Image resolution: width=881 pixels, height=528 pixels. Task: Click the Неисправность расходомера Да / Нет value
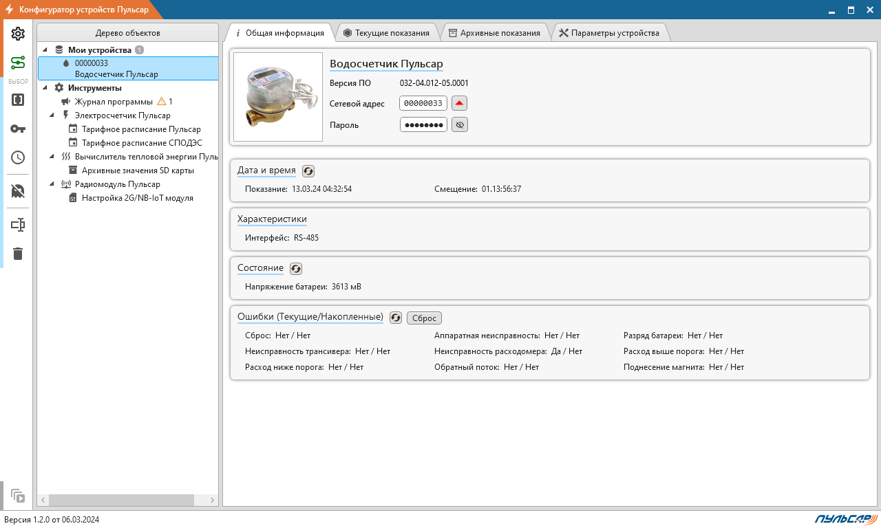pyautogui.click(x=566, y=351)
